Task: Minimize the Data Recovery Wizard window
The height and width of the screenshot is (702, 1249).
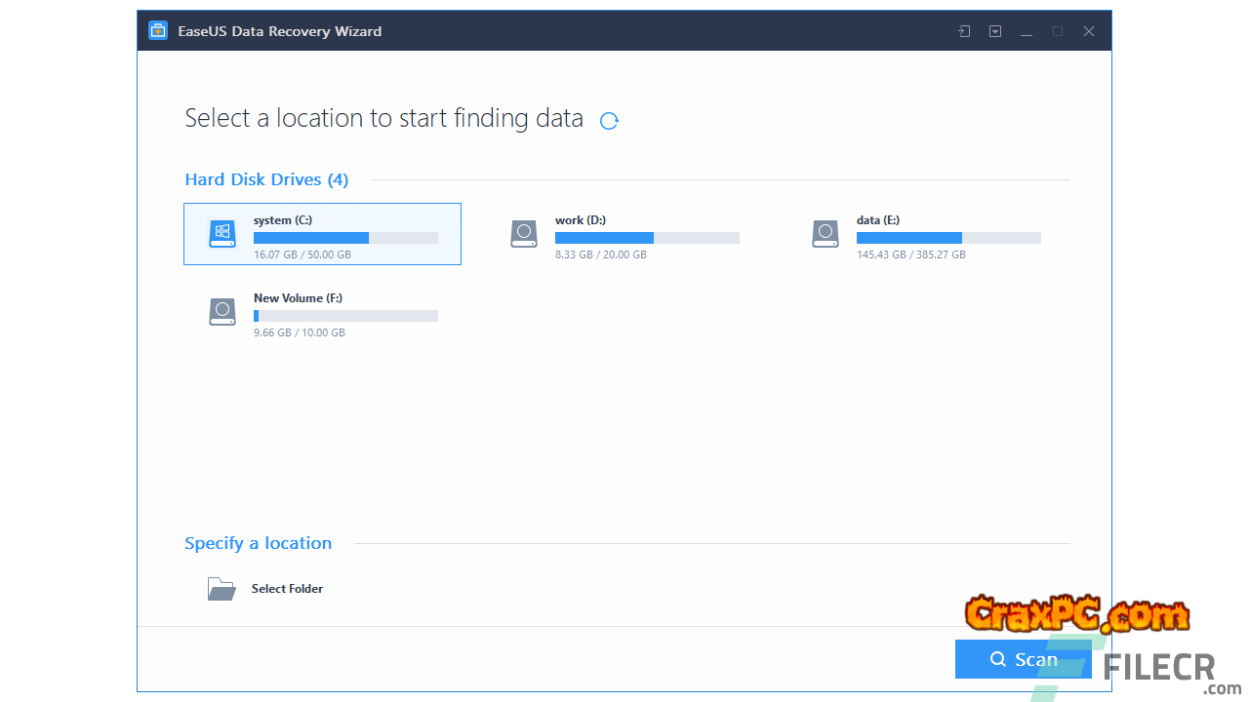Action: click(1027, 31)
